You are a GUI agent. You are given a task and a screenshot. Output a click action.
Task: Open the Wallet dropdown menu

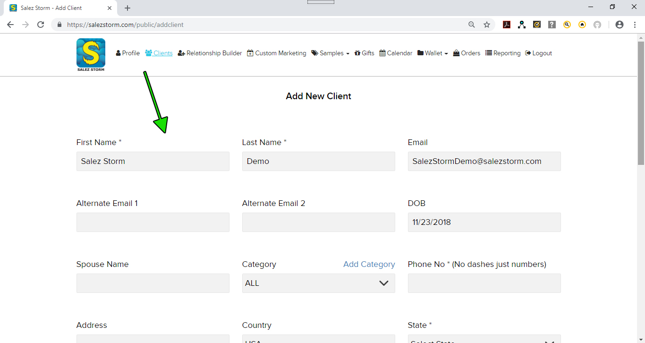(x=433, y=53)
